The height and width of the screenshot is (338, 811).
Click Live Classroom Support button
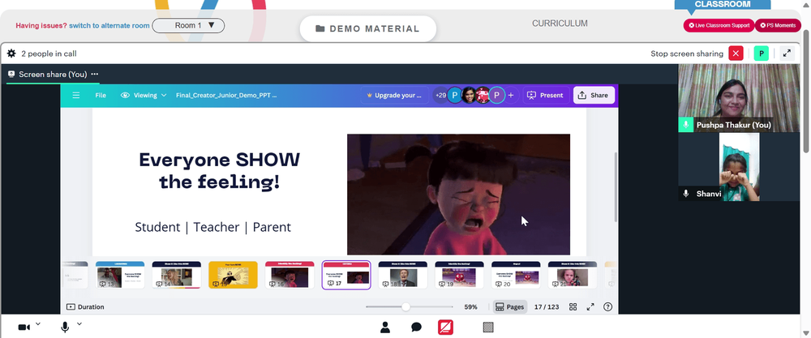(x=719, y=25)
